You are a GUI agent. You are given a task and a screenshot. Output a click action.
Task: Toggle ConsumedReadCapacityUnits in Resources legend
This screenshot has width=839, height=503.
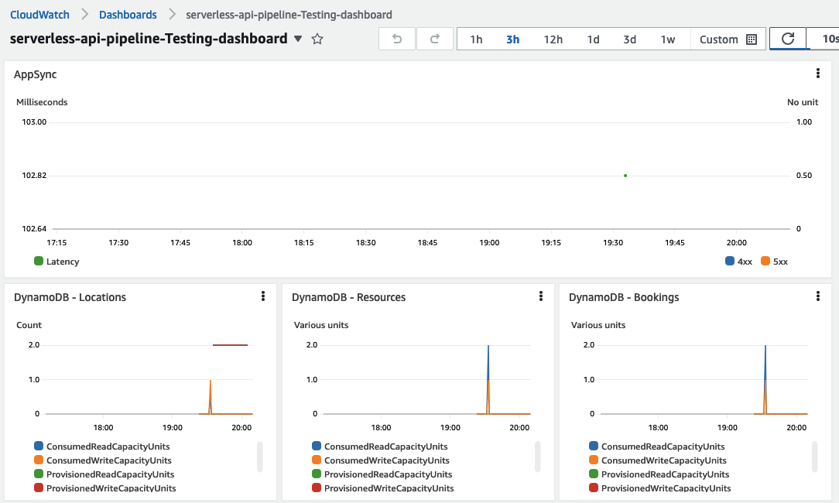[379, 447]
